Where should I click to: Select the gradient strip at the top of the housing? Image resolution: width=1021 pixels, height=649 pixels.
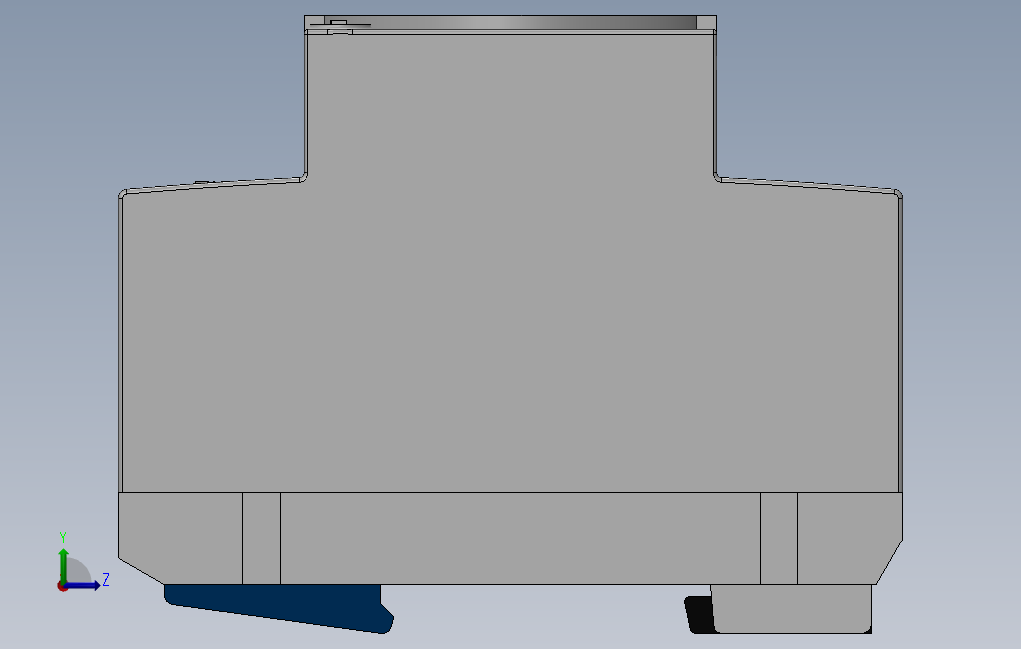pyautogui.click(x=510, y=23)
